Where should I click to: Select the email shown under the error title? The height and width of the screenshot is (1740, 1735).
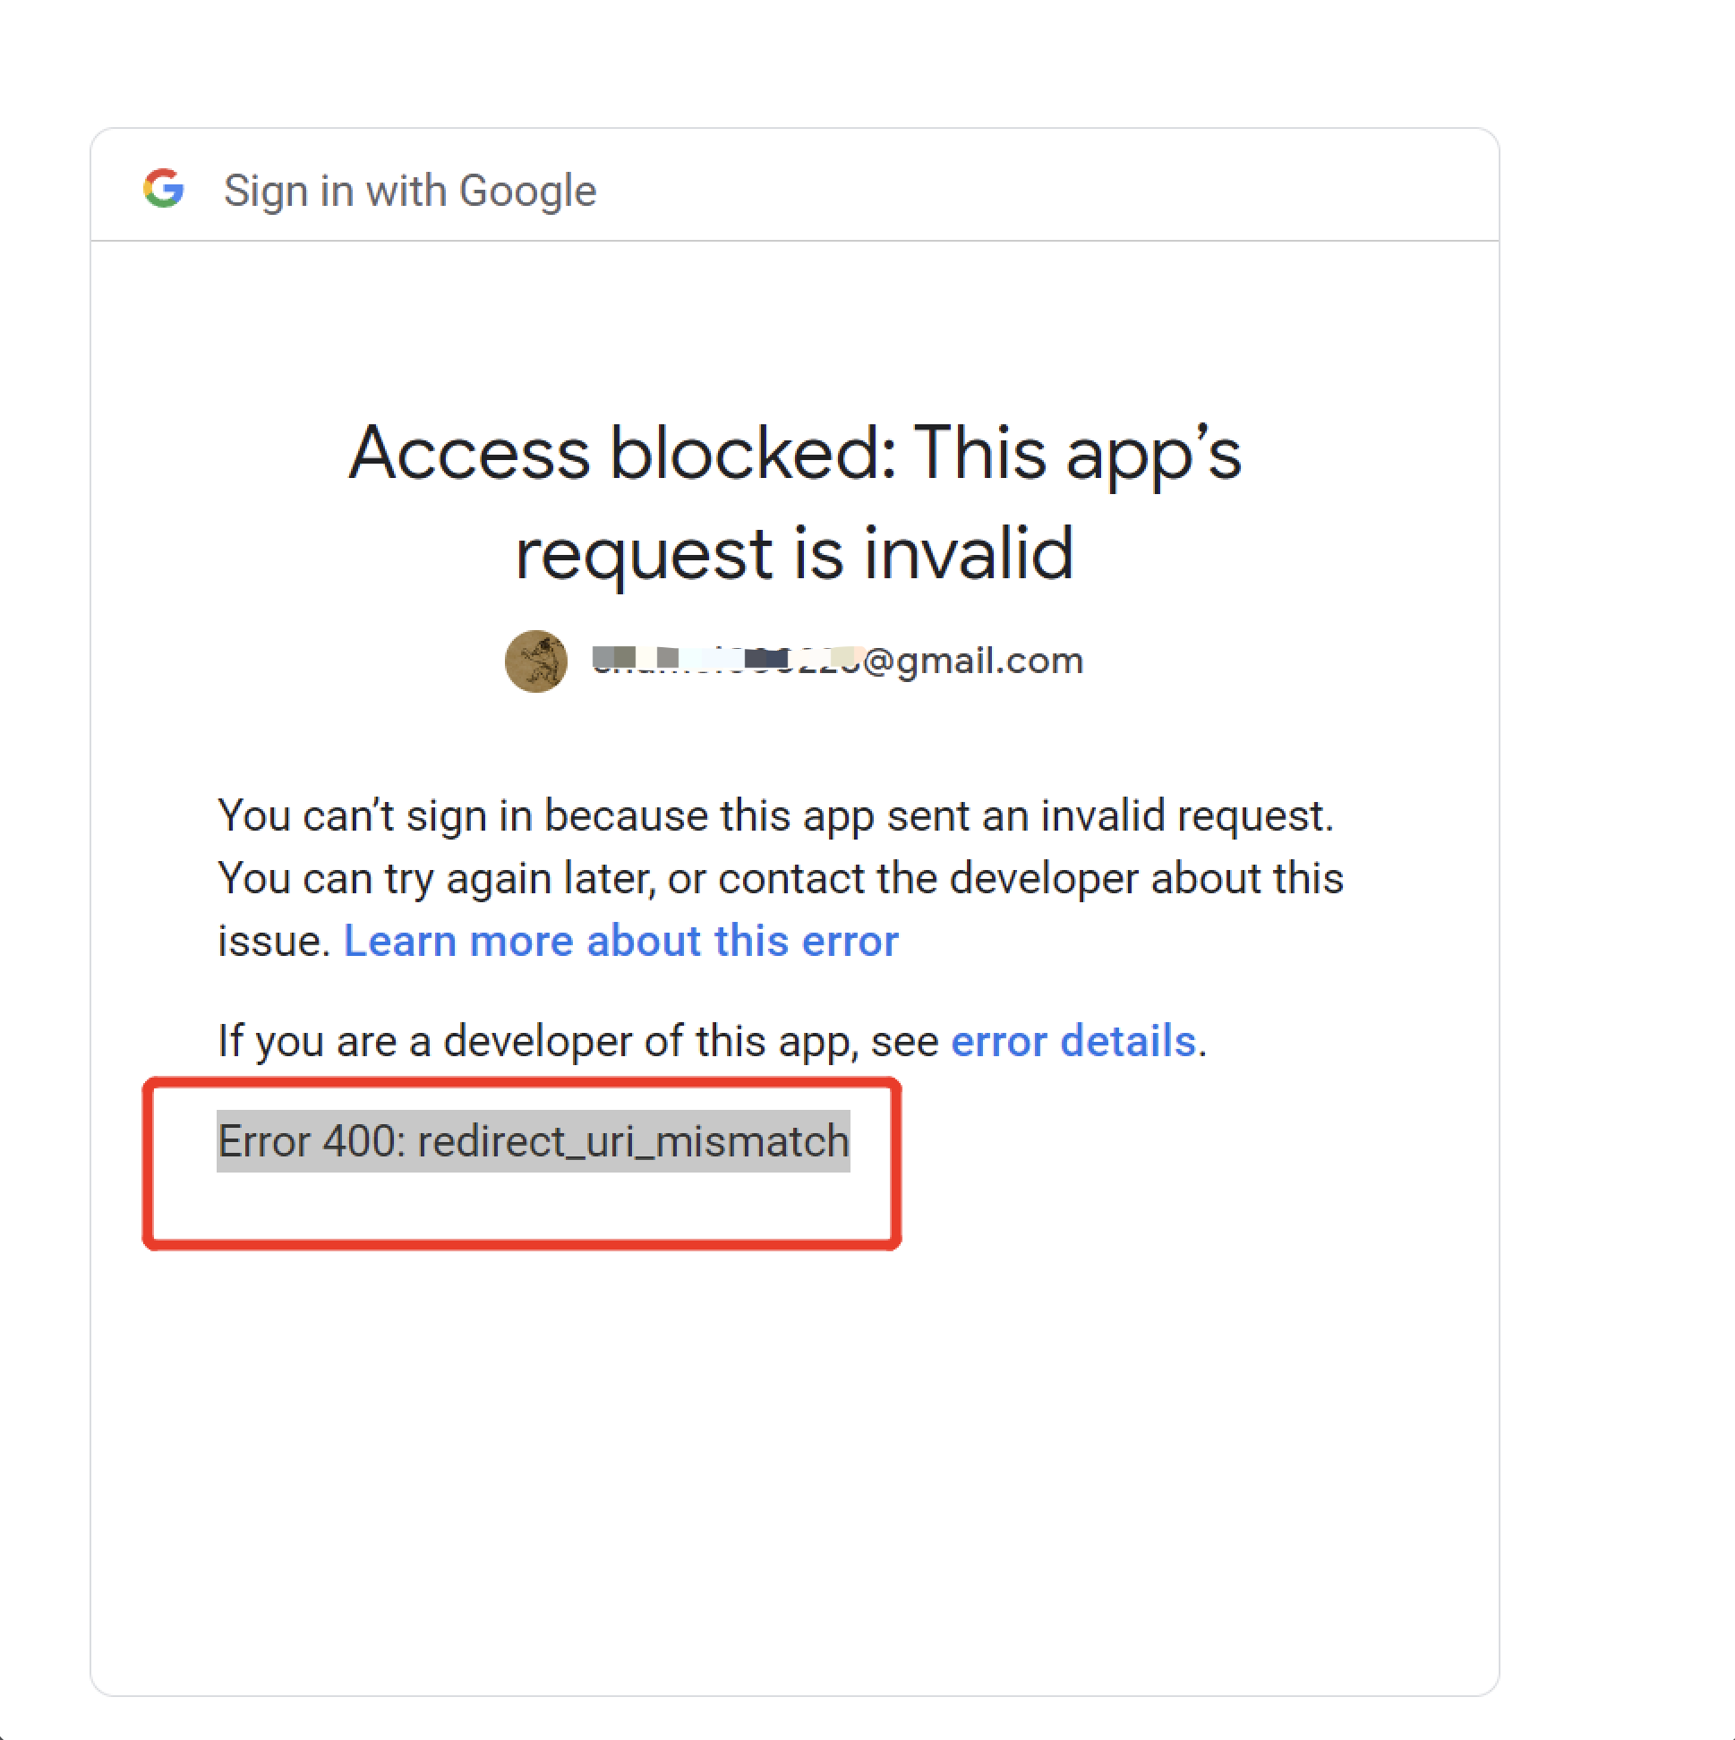coord(838,661)
